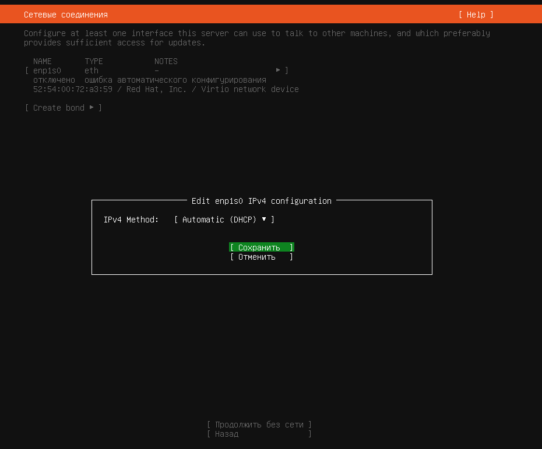
Task: Expand the enp1s0 row arrow
Action: (x=278, y=70)
